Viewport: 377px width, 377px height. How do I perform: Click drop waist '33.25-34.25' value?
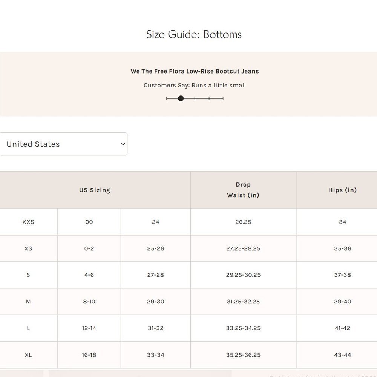[243, 328]
